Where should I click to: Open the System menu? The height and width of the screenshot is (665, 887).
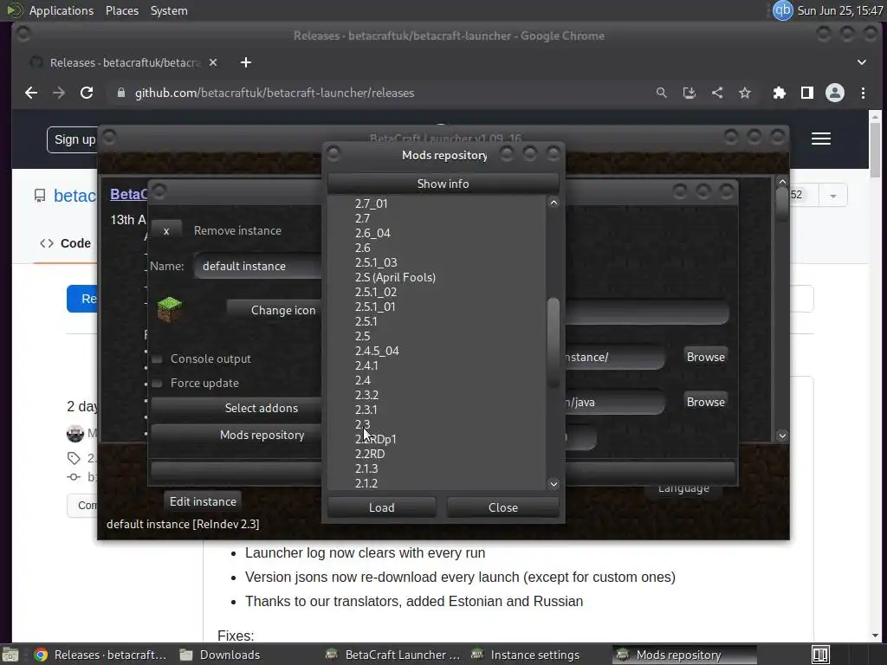(169, 10)
